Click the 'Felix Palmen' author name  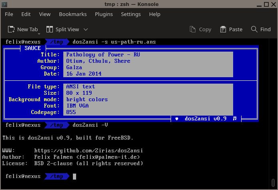point(53,157)
